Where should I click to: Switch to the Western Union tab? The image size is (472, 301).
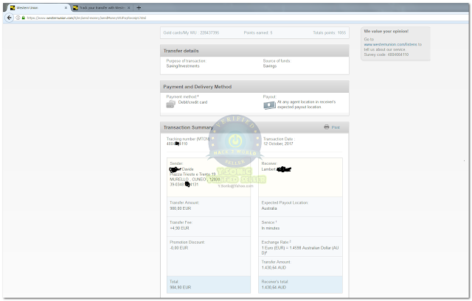pos(38,8)
